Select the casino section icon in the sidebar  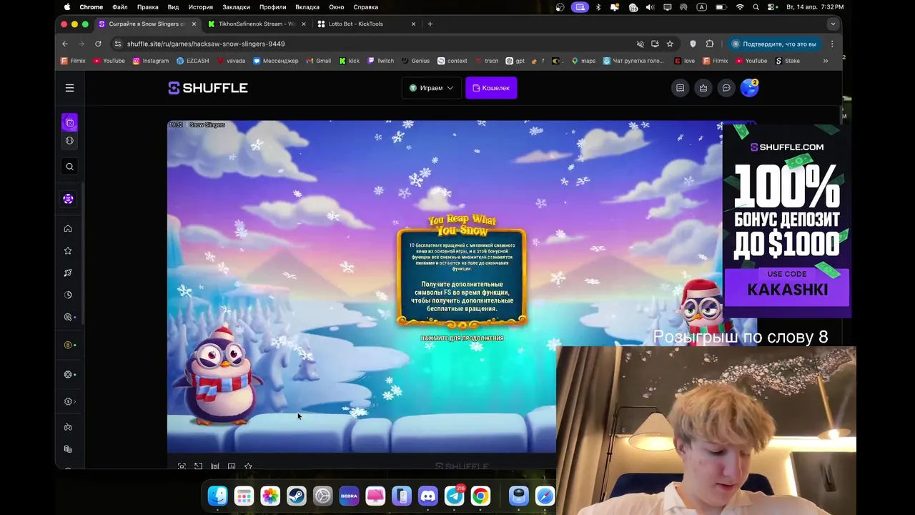point(69,122)
